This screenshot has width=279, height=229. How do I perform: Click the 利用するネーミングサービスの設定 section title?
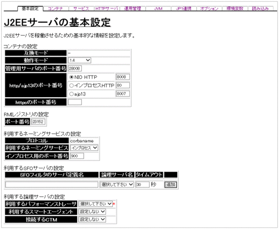click(43, 134)
